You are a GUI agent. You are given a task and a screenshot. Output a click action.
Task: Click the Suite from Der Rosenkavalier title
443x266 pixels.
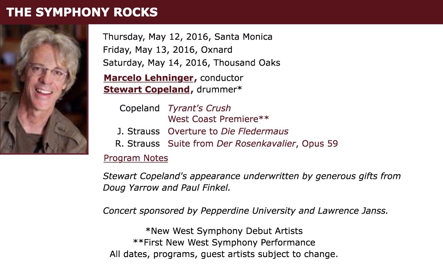click(x=253, y=144)
